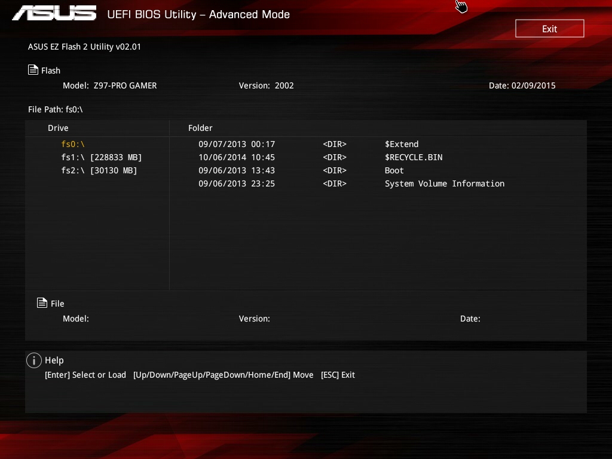This screenshot has height=459, width=612.
Task: Click the <DIR> tag beside Boot
Action: click(335, 170)
